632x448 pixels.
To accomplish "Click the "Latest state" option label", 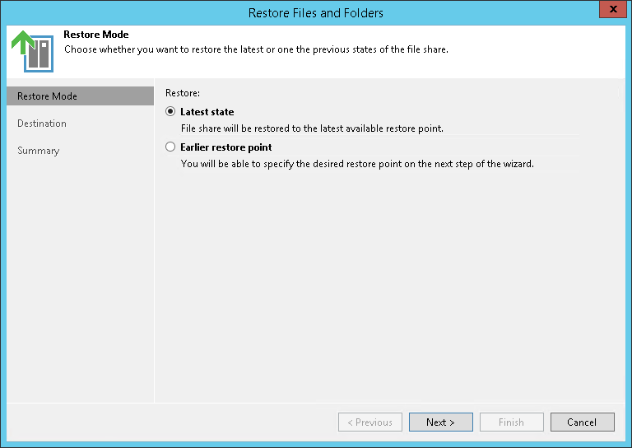I will 207,112.
